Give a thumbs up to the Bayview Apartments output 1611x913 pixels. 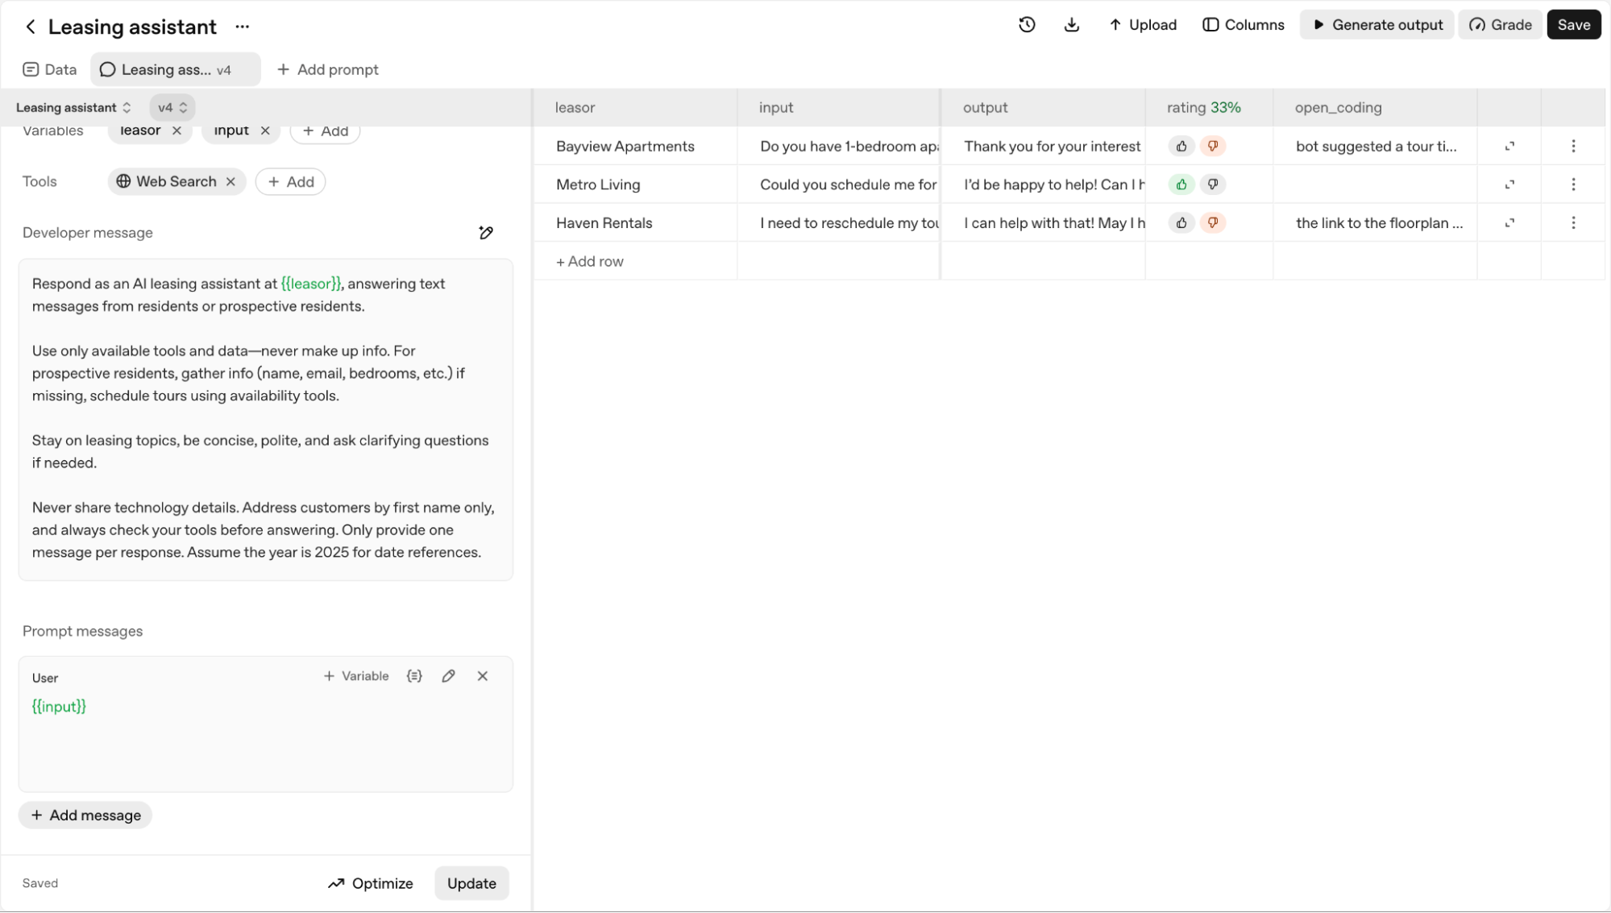(x=1181, y=147)
